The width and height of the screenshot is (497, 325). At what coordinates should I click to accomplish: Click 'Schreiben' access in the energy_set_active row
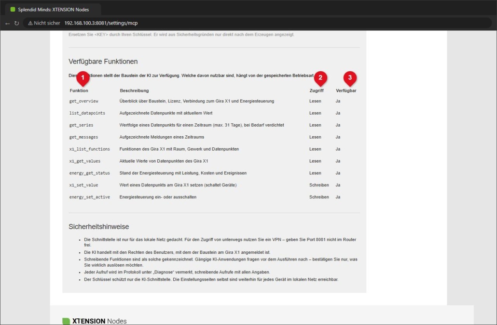[319, 197]
